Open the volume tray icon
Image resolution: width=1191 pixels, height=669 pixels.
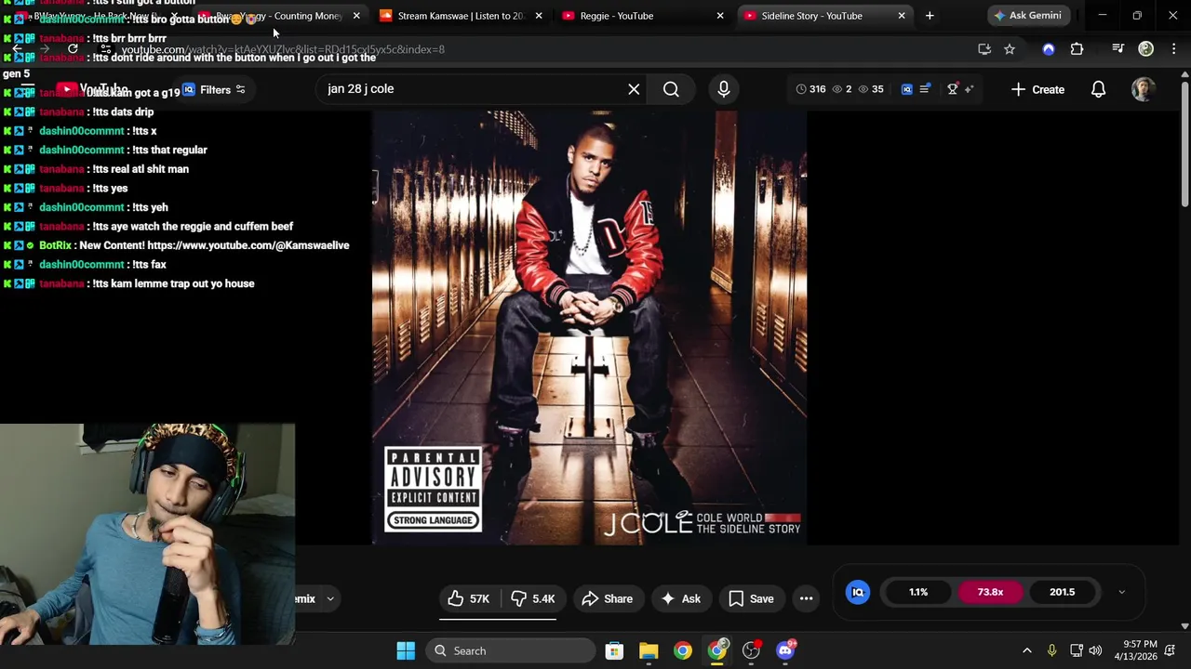coord(1095,650)
